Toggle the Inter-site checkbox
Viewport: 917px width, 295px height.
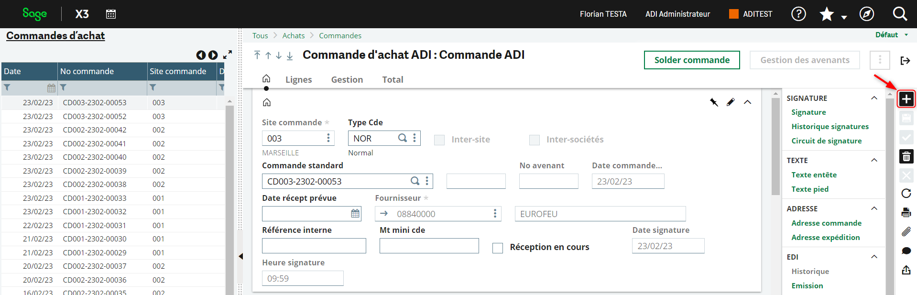coord(439,140)
